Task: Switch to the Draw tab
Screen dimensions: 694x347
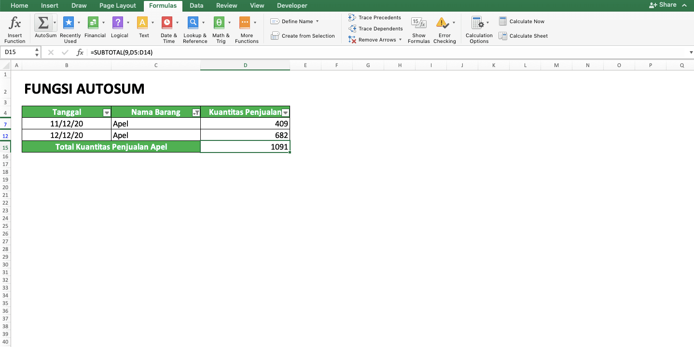Action: tap(79, 6)
